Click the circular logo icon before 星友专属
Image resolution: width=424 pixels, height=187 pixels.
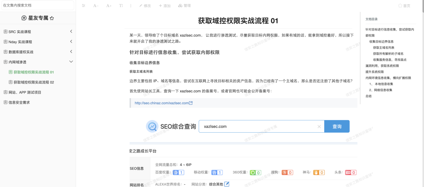click(x=24, y=18)
